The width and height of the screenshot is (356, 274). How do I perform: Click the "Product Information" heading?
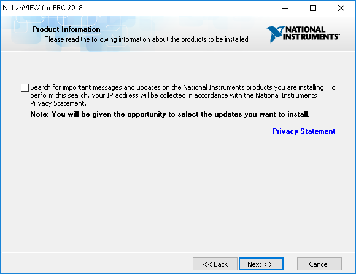(66, 29)
